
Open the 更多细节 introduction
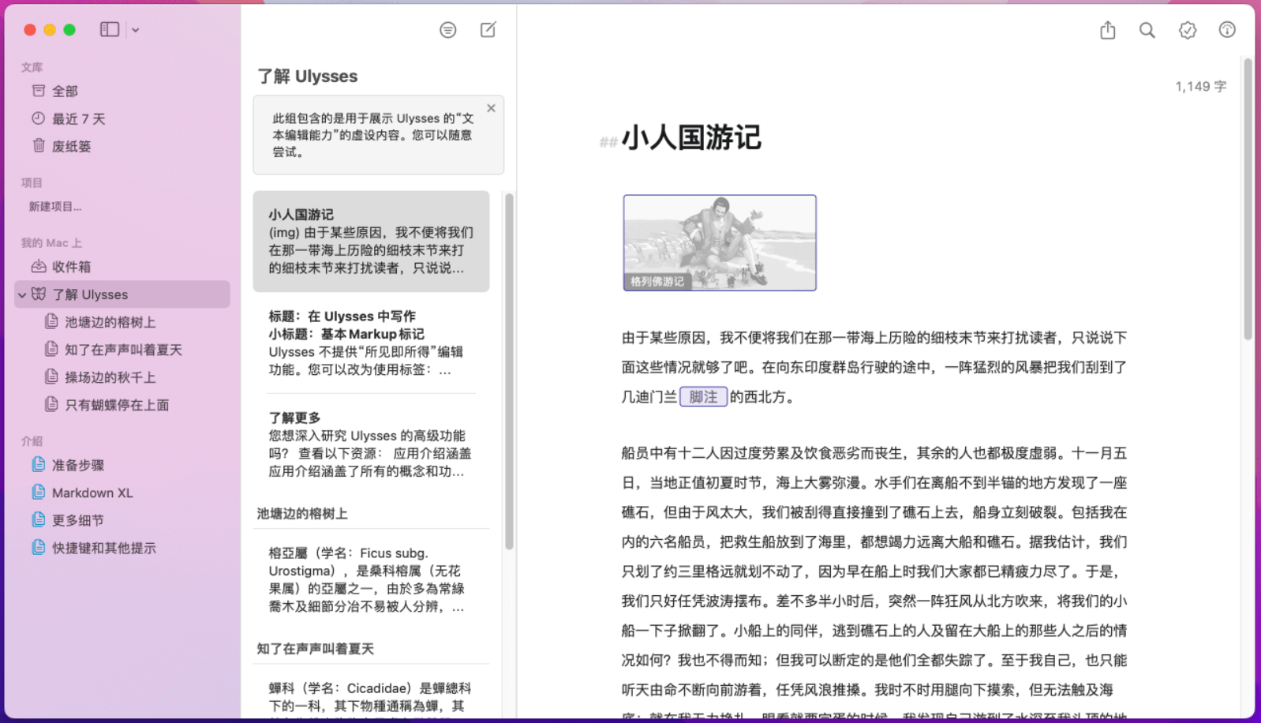click(122, 520)
